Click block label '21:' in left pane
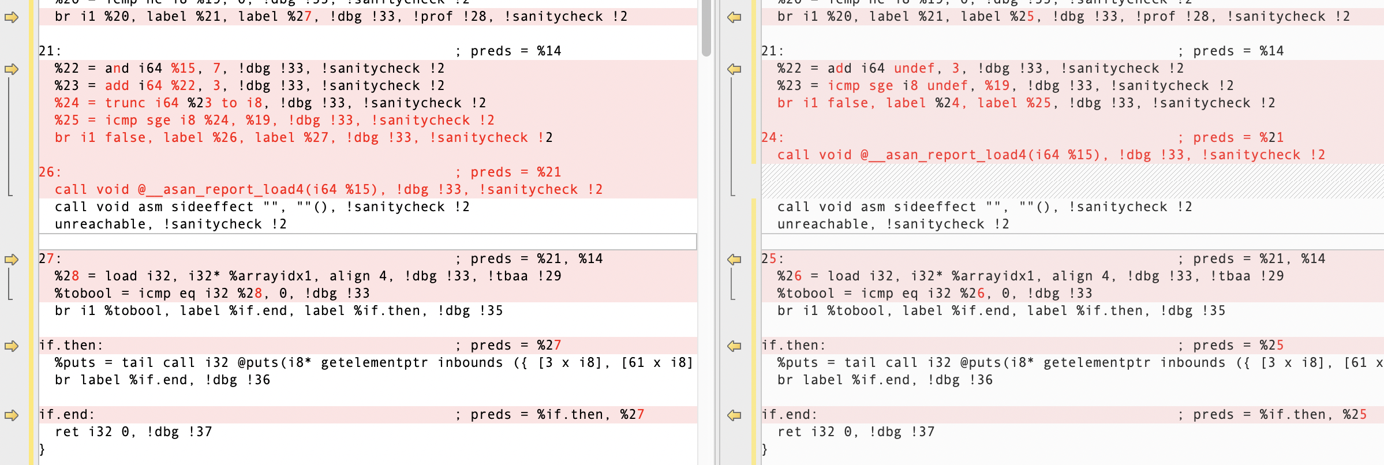 [50, 51]
